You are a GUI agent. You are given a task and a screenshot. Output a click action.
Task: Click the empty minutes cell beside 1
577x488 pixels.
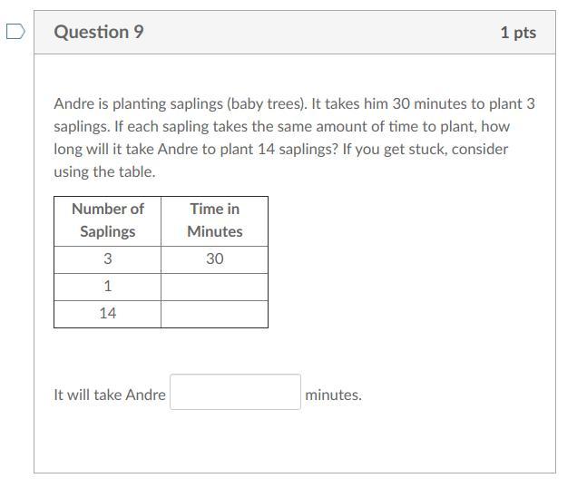[214, 287]
